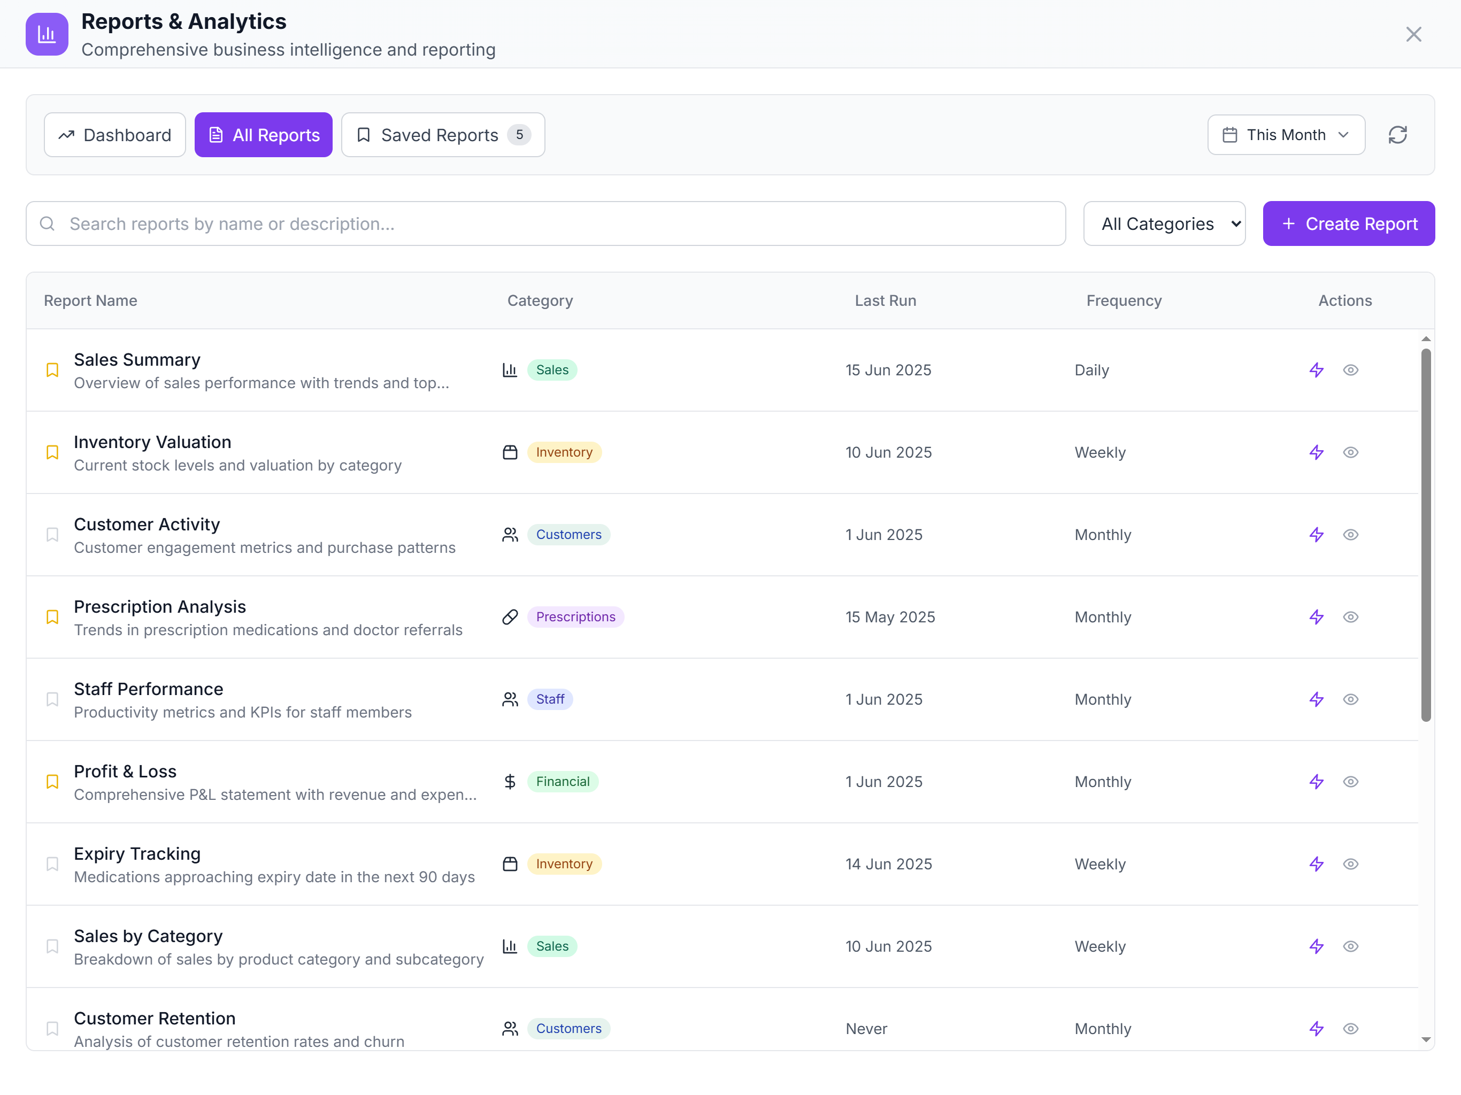Expand the All Categories filter dropdown

tap(1164, 224)
